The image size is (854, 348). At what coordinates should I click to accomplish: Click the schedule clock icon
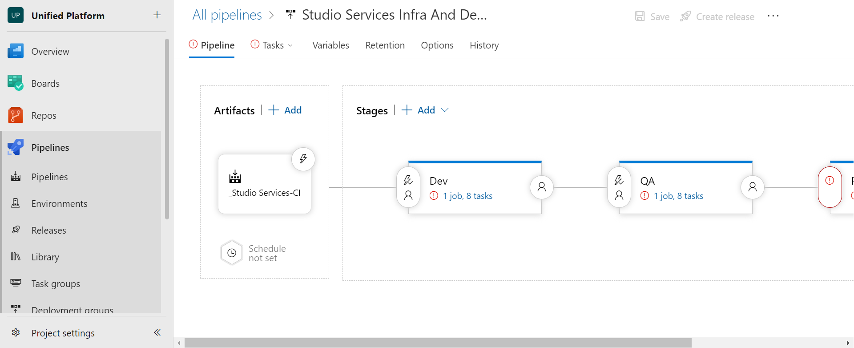[232, 253]
